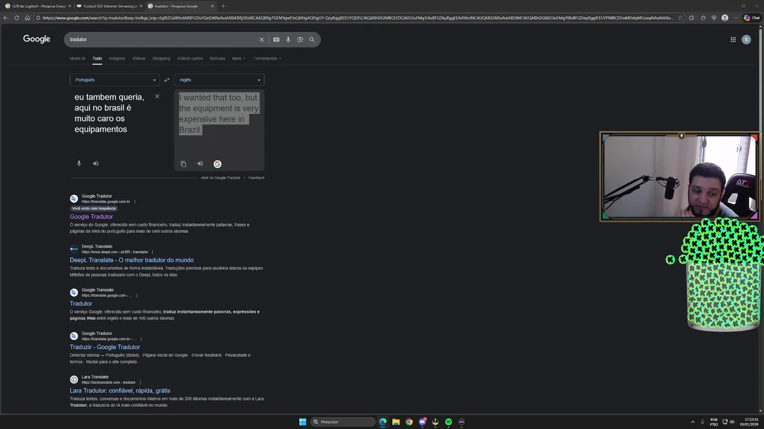Screen dimensions: 764x429
Task: Expand the Mais search filter menu
Action: pos(238,58)
